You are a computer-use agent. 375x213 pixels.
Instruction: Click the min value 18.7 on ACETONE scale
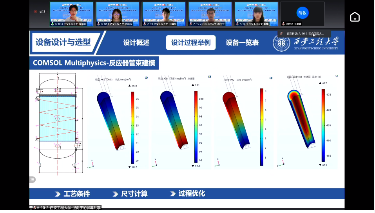point(134,167)
